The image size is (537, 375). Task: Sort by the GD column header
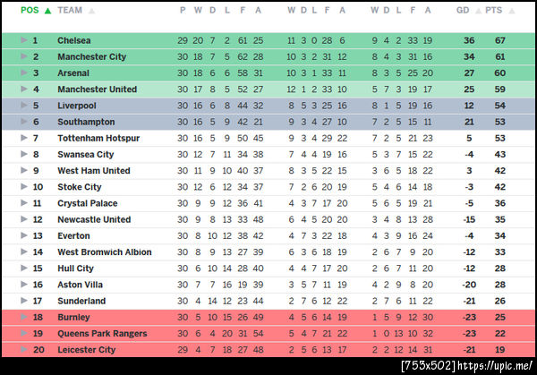463,11
